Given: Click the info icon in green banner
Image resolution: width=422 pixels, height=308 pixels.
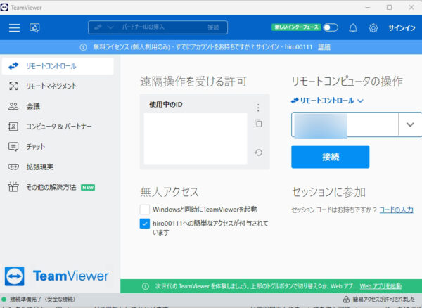Looking at the screenshot, I should (x=146, y=286).
